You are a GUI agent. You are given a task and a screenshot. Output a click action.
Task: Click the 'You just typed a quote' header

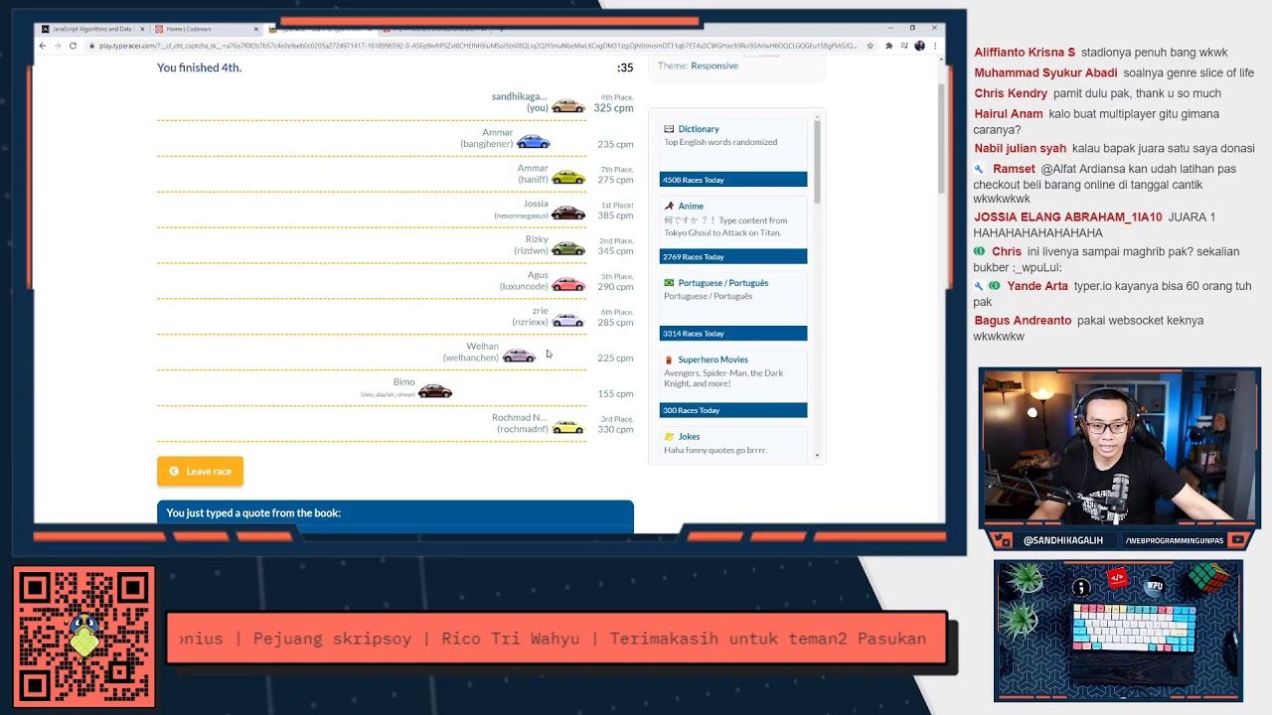396,513
